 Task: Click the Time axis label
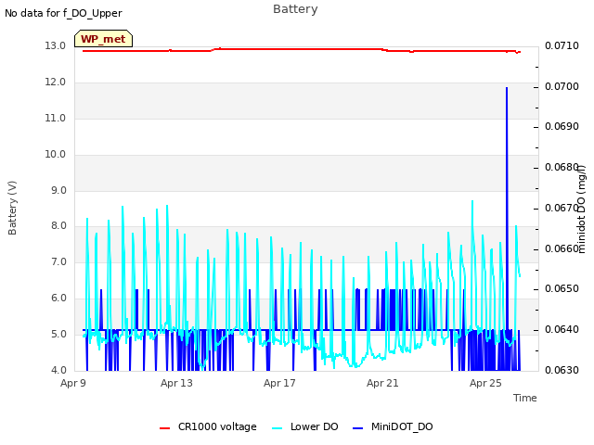(525, 398)
